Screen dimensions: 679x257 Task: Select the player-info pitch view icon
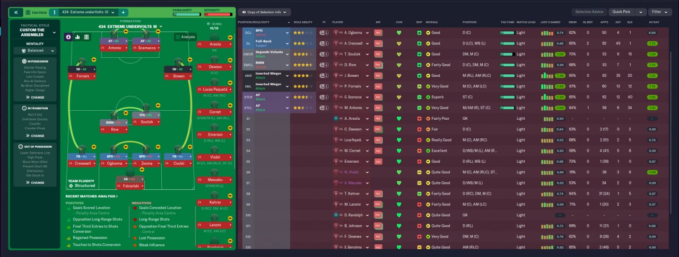coord(68,37)
